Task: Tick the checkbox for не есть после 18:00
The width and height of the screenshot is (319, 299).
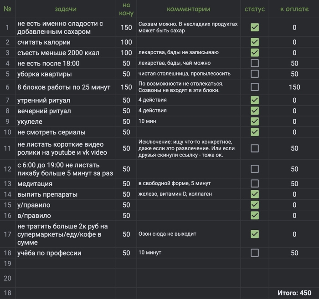Action: click(x=254, y=63)
